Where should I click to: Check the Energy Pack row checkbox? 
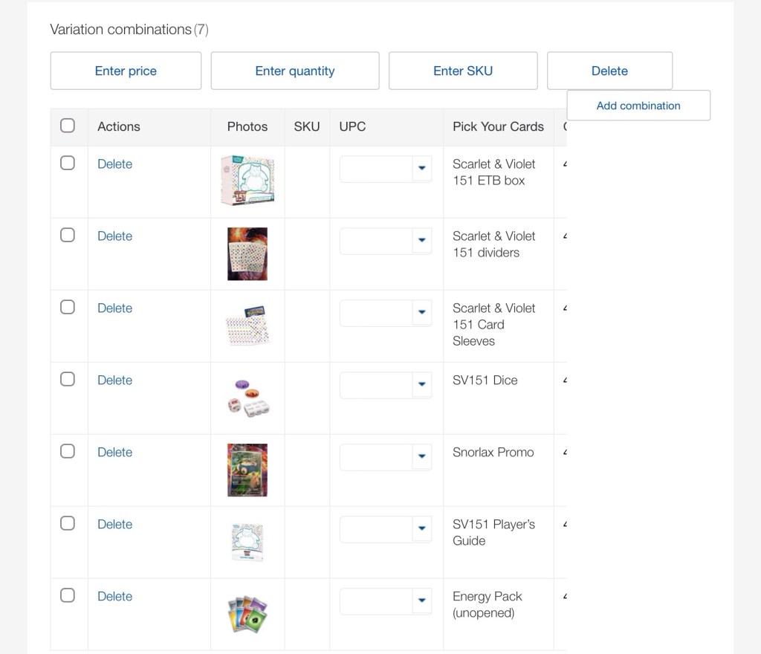point(68,595)
